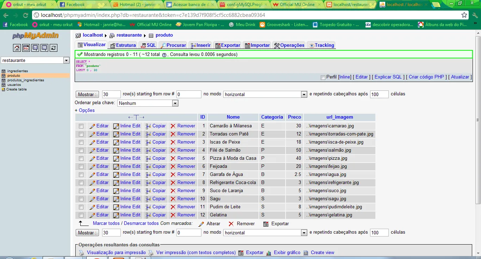Image resolution: width=481 pixels, height=259 pixels.
Task: Tick the checkbox for the Gelatina row
Action: 81,215
